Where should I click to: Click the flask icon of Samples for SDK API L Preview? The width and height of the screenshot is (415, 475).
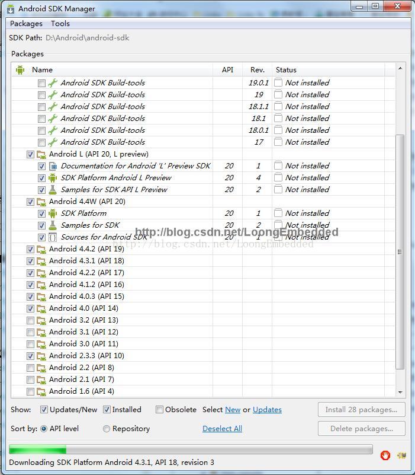coord(53,190)
